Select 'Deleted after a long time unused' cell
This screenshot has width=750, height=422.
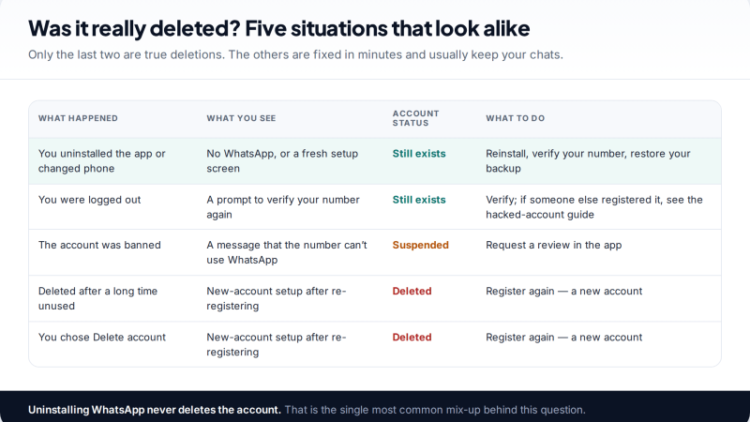tap(97, 298)
